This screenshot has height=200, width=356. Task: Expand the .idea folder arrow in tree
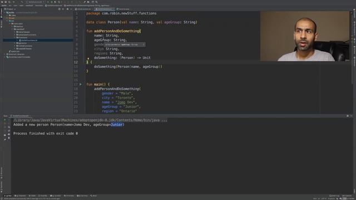[7, 16]
